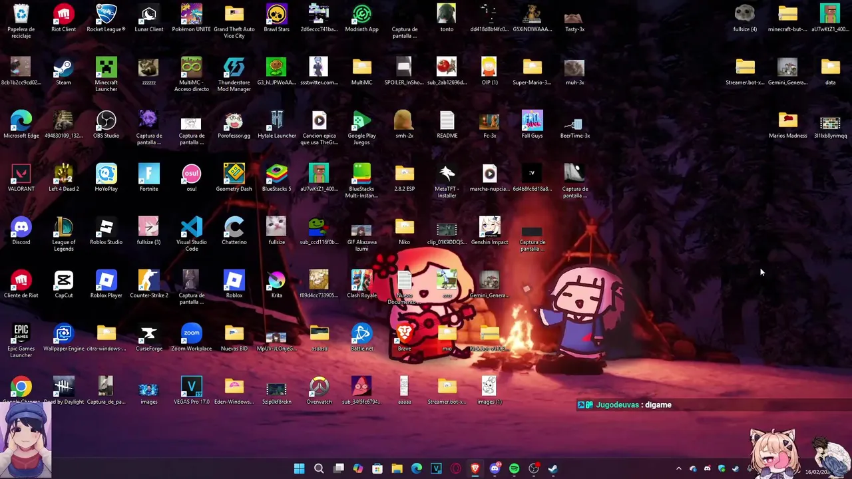Select the Brave browser desktop icon
Screen dimensions: 852x479
(405, 337)
